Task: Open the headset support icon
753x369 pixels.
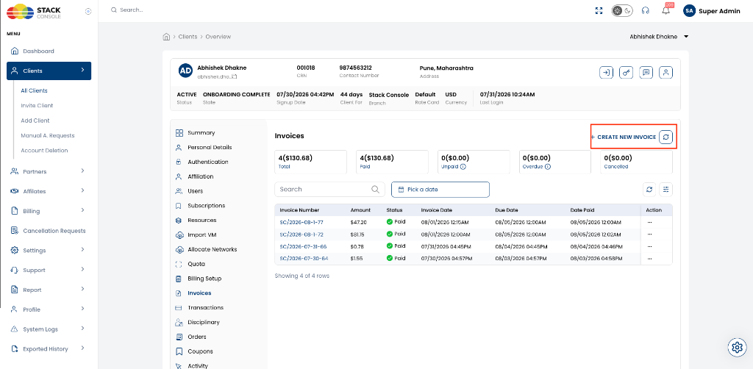Action: (x=646, y=10)
